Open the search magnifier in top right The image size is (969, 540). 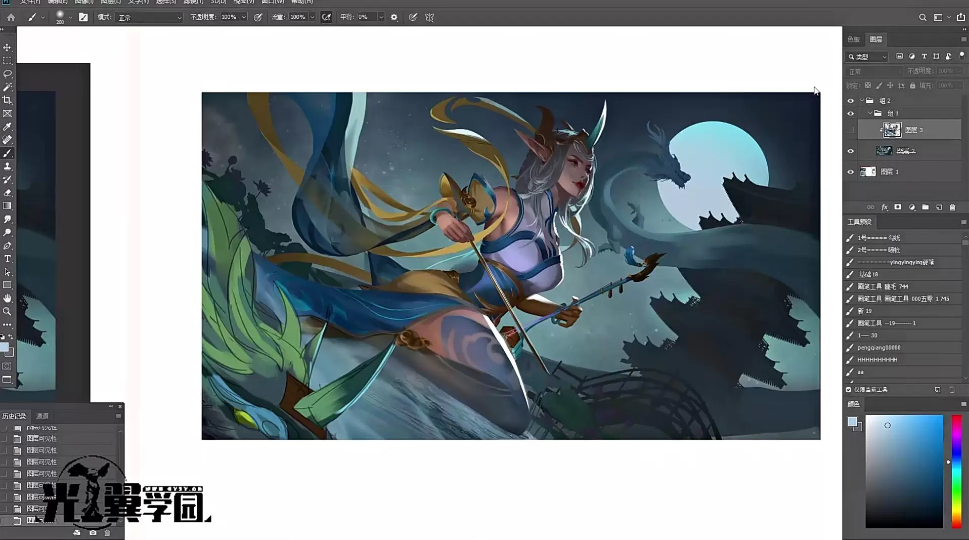tap(922, 17)
